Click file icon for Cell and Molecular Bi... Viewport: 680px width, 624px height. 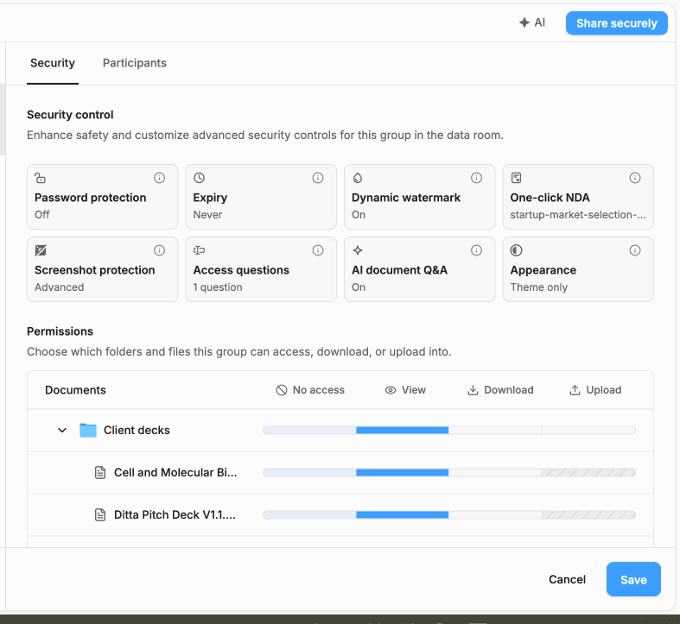tap(100, 472)
